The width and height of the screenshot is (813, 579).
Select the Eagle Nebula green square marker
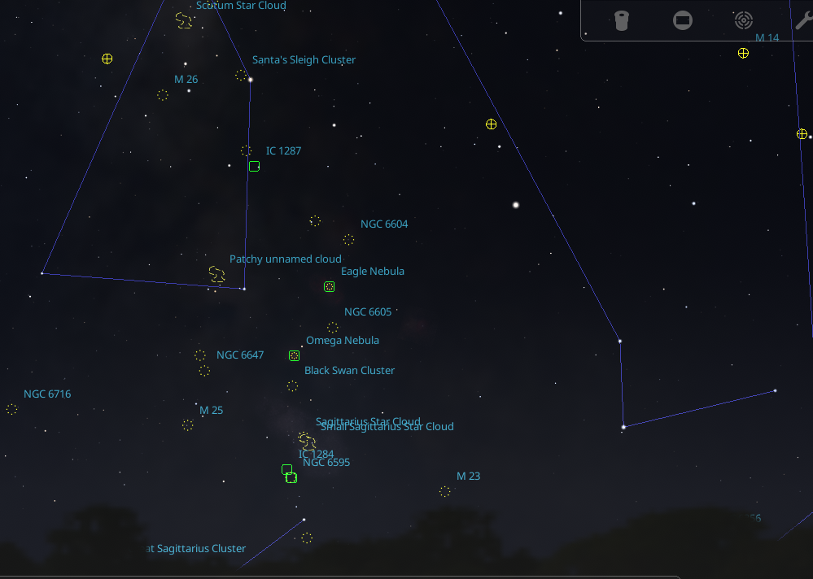point(330,286)
